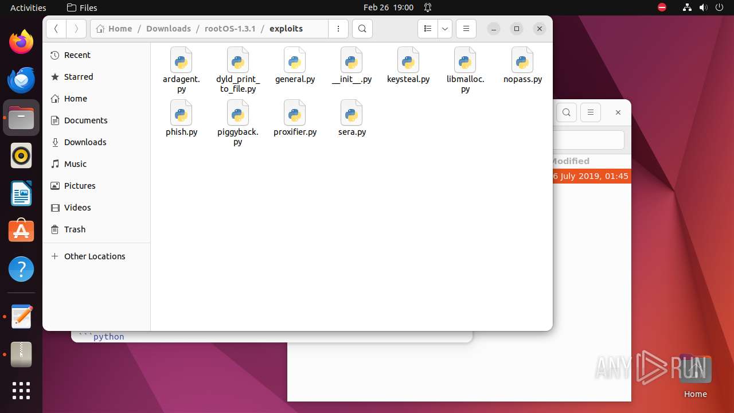Select the dyld_print_to_file.py file icon
The image size is (734, 413).
[237, 60]
